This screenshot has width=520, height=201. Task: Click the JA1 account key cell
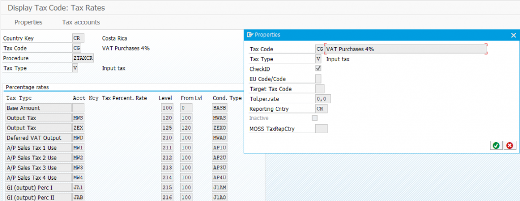click(78, 188)
